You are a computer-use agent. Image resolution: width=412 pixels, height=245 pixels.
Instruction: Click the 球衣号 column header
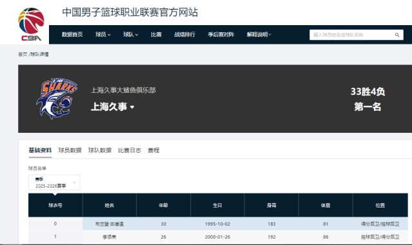[55, 205]
